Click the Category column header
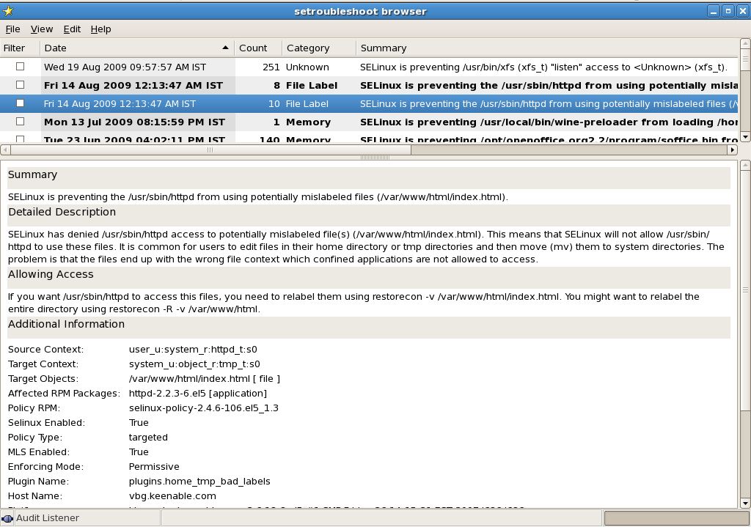This screenshot has width=751, height=527. click(x=308, y=48)
